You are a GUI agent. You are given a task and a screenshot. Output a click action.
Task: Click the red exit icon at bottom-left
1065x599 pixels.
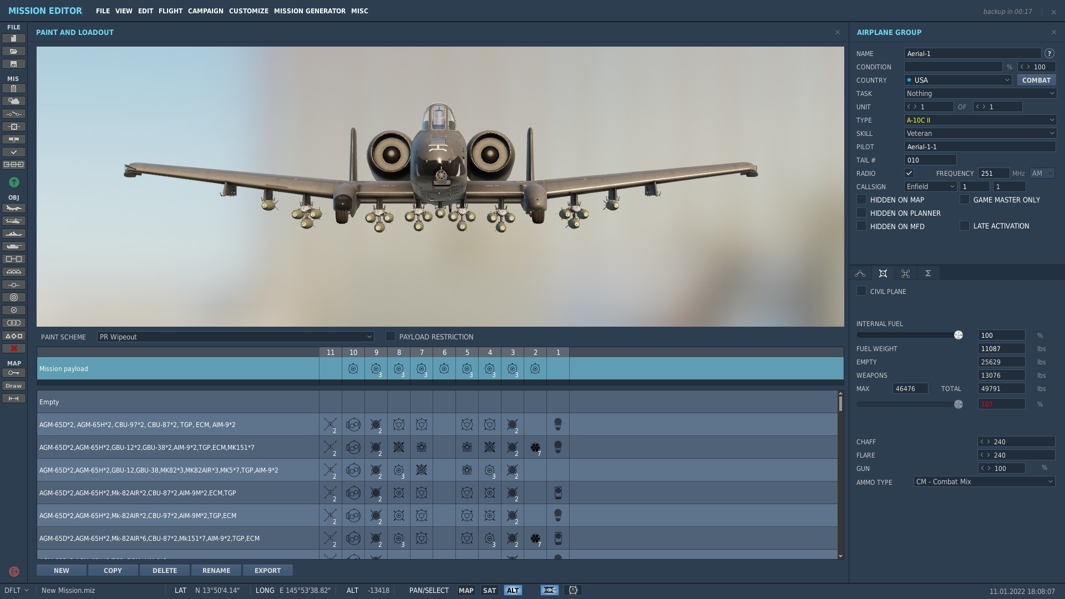pyautogui.click(x=14, y=571)
